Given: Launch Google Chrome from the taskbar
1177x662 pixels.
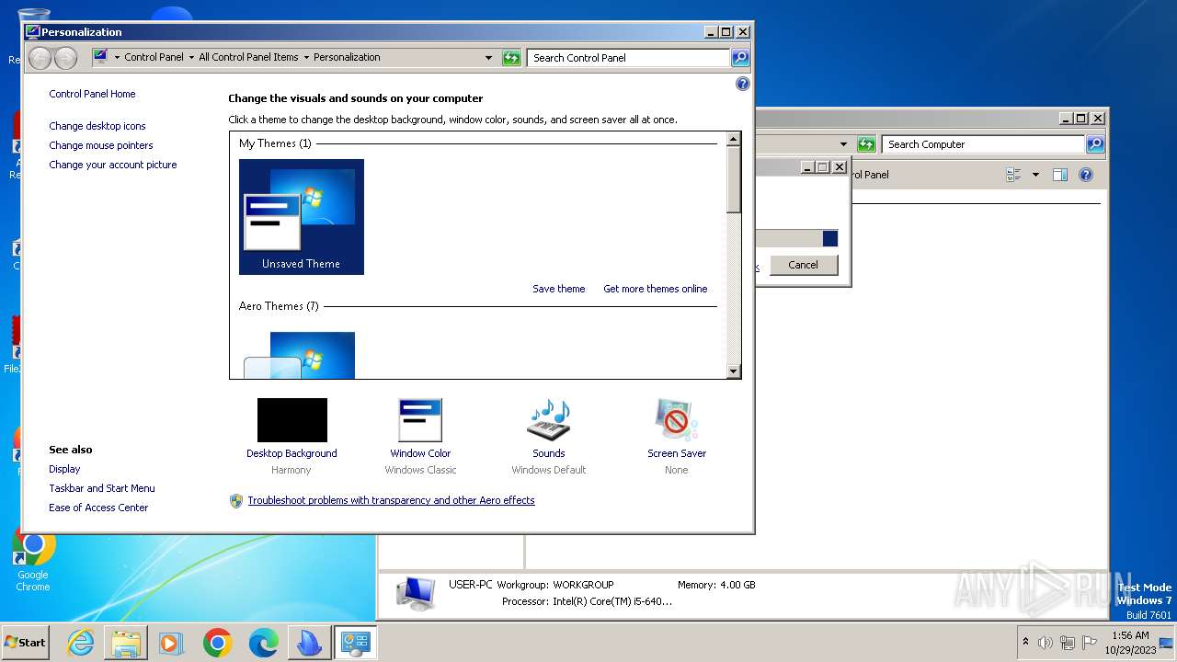Looking at the screenshot, I should 218,643.
